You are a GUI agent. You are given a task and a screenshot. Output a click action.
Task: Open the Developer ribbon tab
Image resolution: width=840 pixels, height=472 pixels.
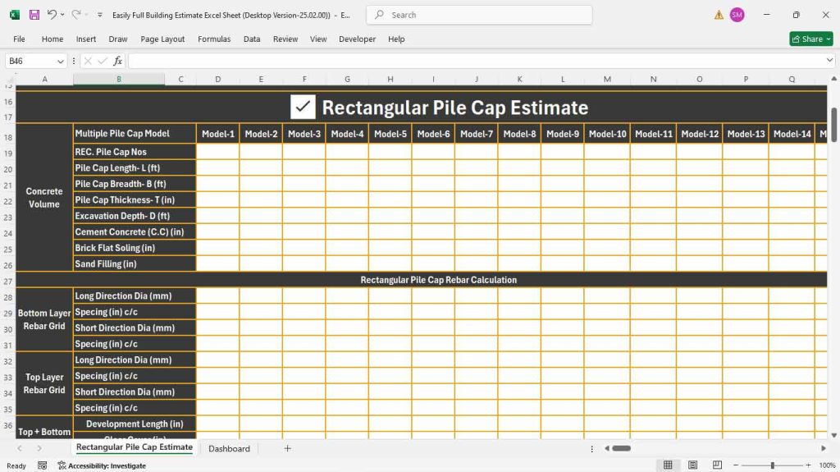(x=358, y=39)
